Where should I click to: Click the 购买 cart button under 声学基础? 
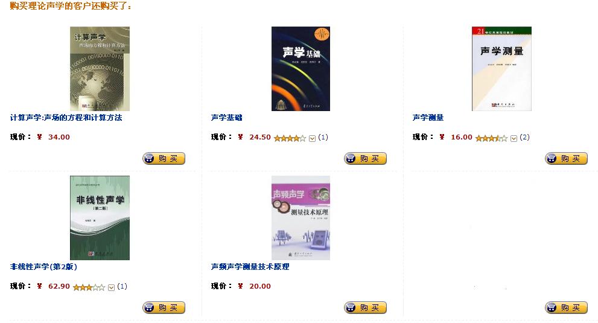tap(365, 158)
